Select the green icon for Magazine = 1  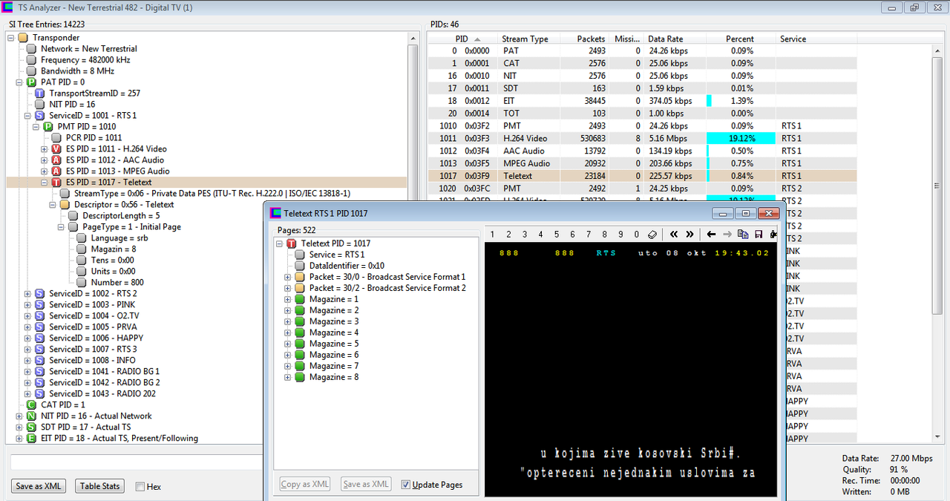[x=300, y=299]
